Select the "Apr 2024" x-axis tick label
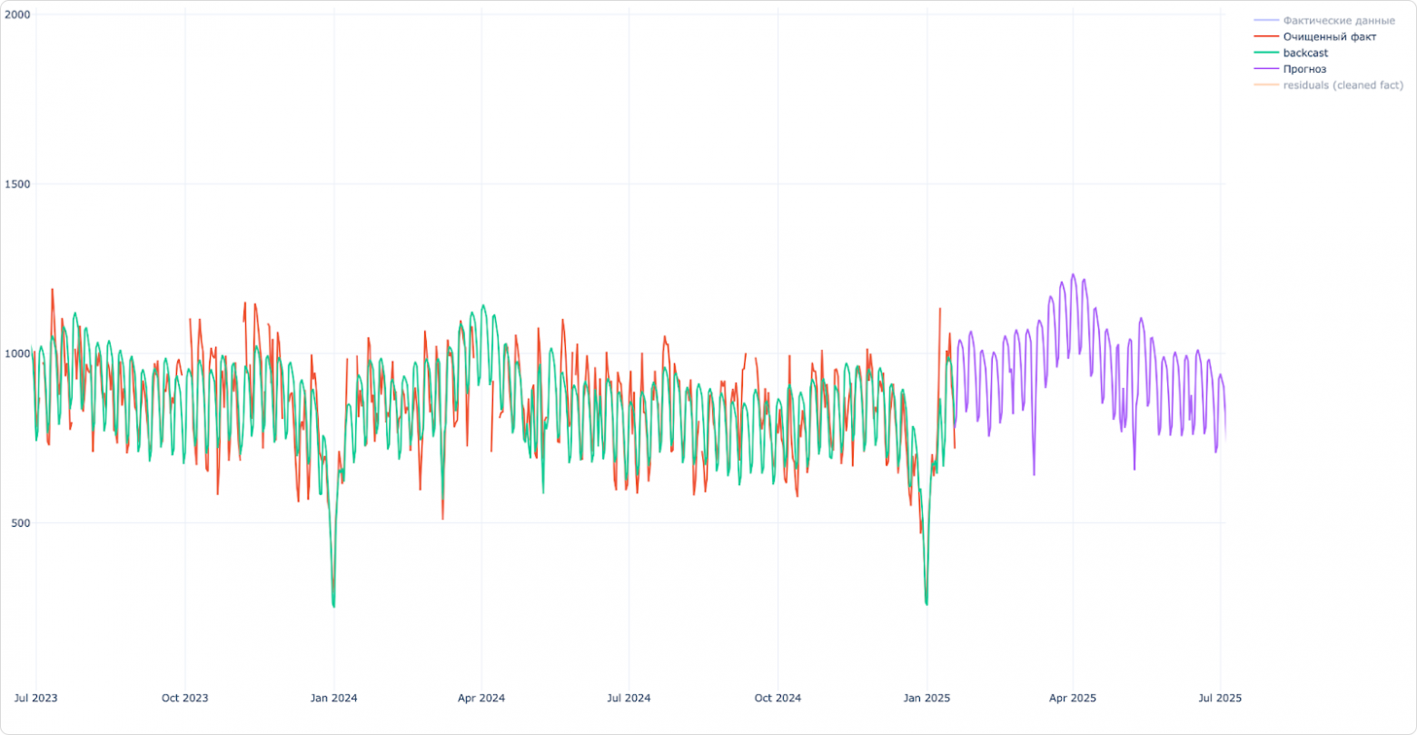This screenshot has height=735, width=1417. click(481, 698)
